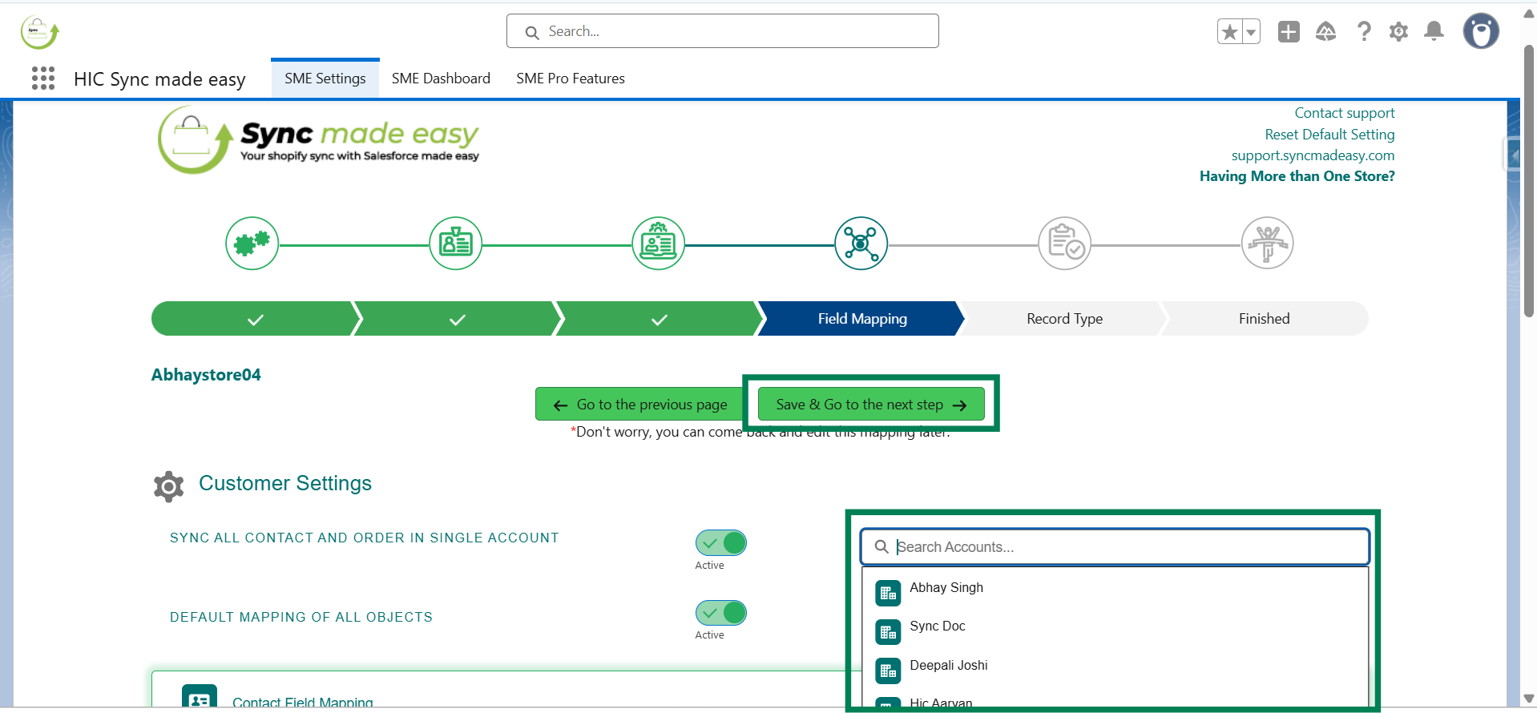Screen dimensions: 1537x713
Task: Click Save & Go to the next step
Action: (x=871, y=405)
